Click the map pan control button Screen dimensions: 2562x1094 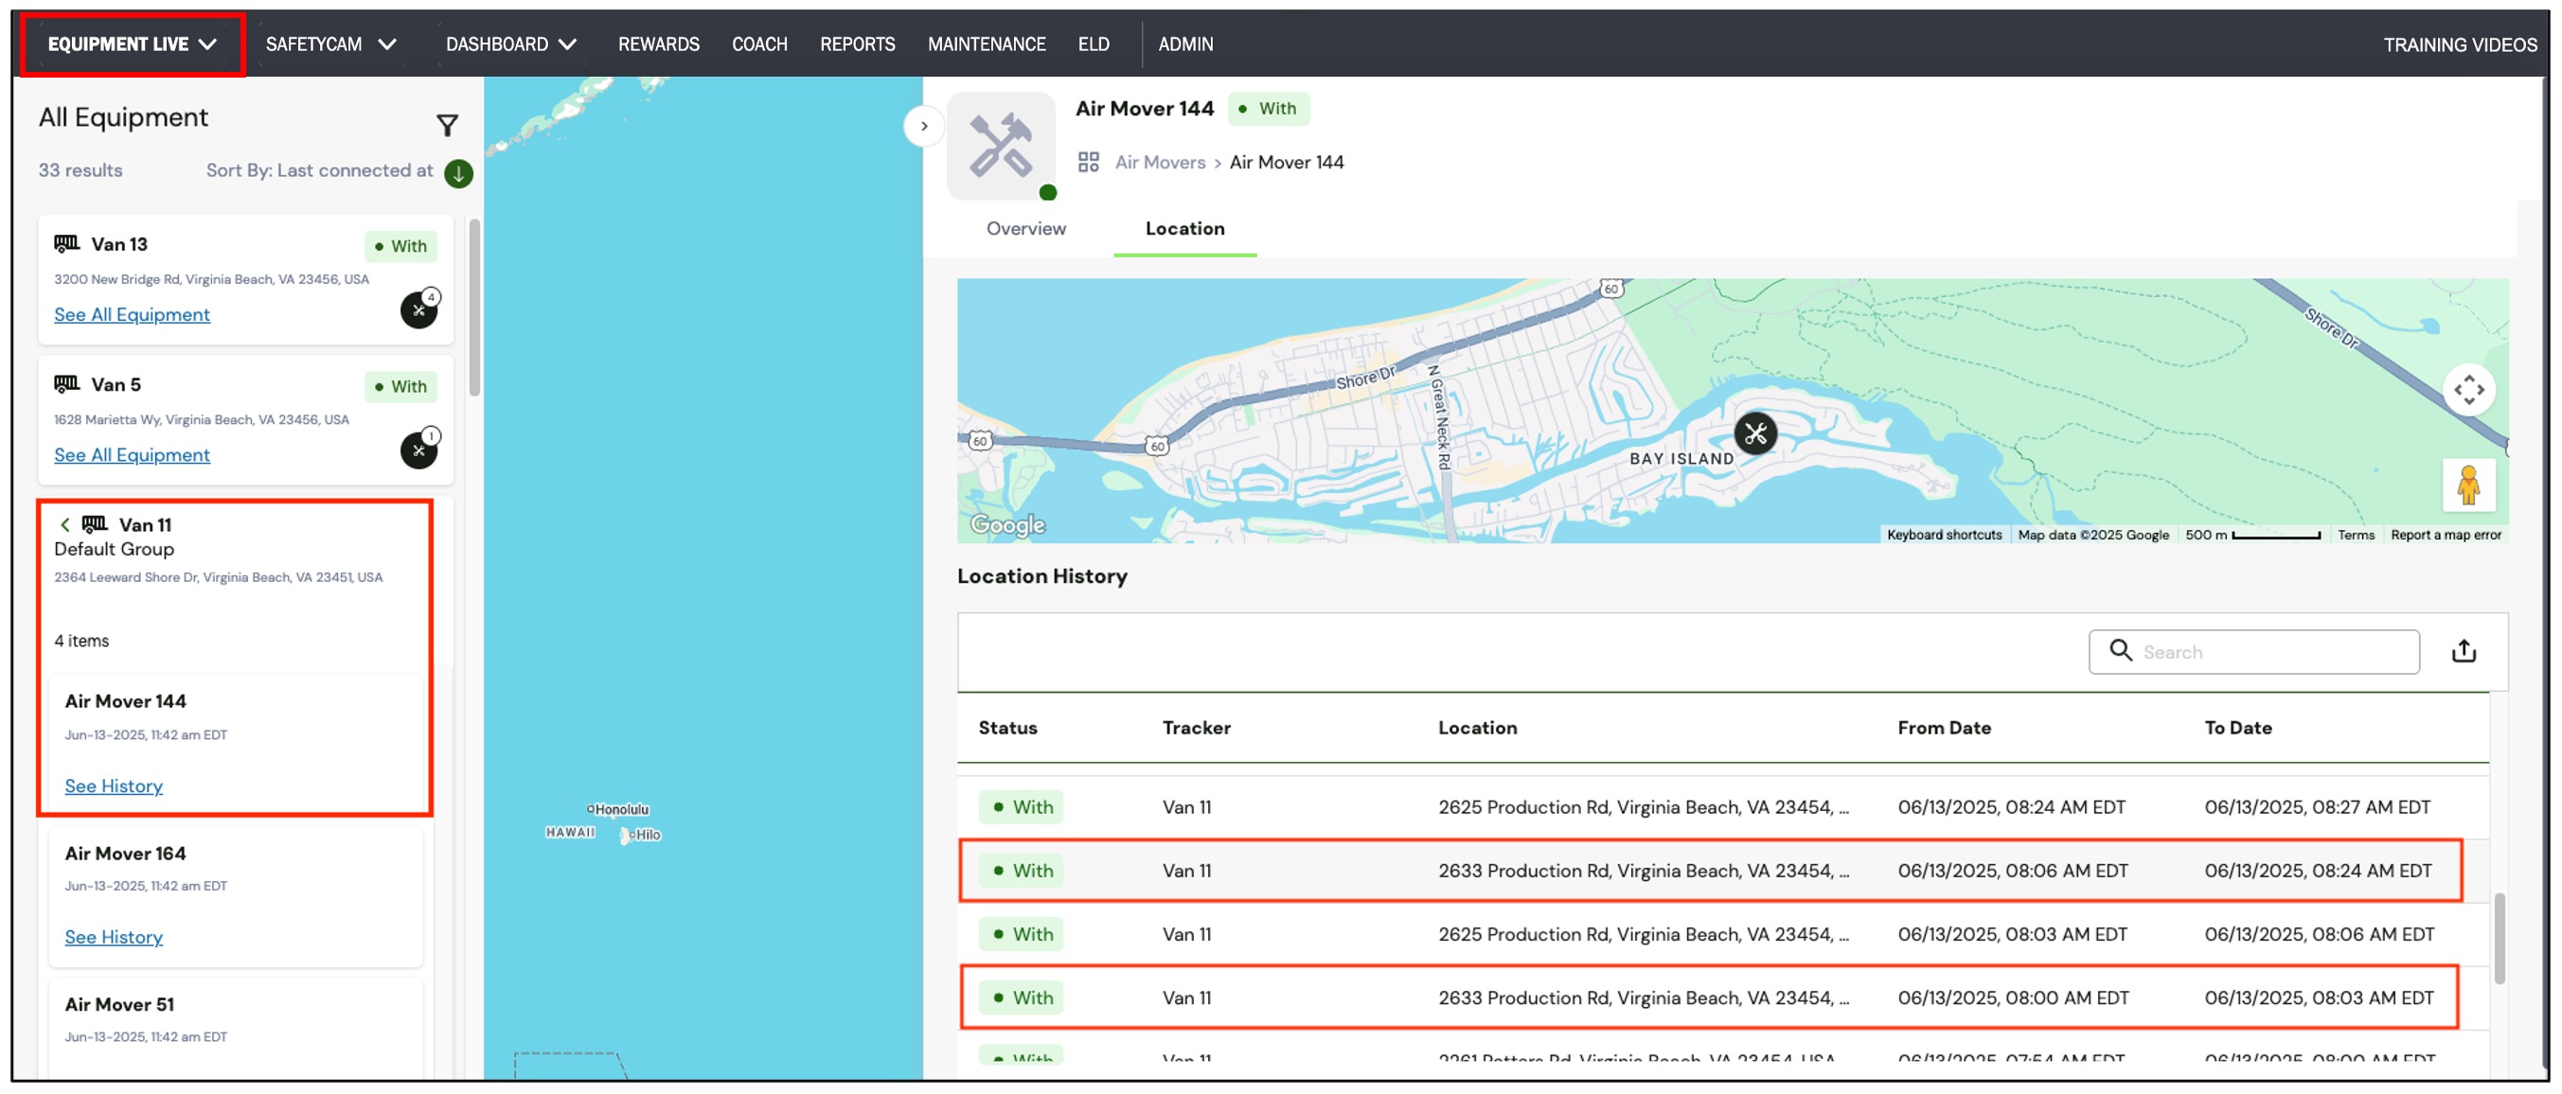pos(2468,390)
